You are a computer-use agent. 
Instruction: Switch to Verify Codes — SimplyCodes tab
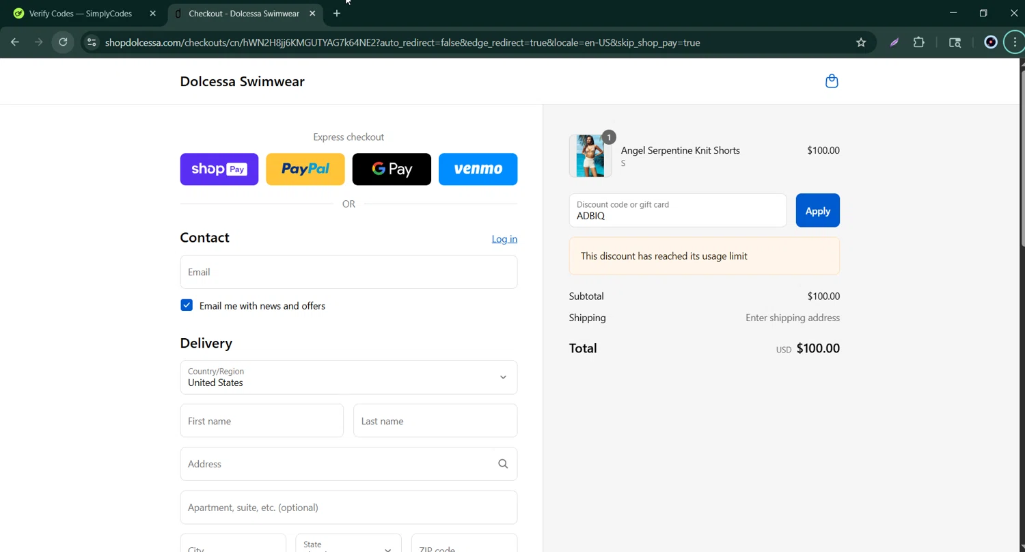[81, 13]
